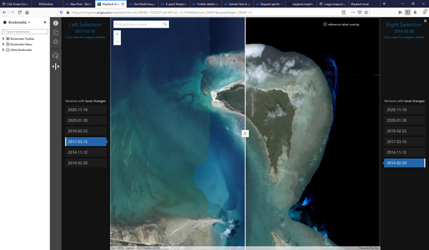Image resolution: width=429 pixels, height=250 pixels.
Task: Switch to Use World Imagery tab
Action: coord(142,4)
